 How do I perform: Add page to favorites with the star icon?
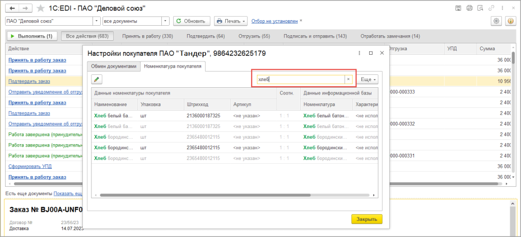pyautogui.click(x=40, y=8)
